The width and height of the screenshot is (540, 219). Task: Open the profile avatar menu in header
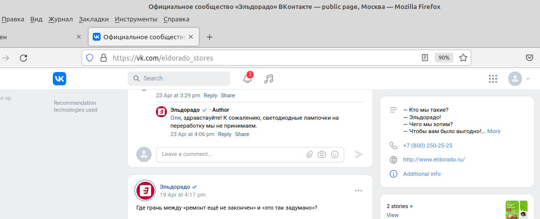point(515,79)
